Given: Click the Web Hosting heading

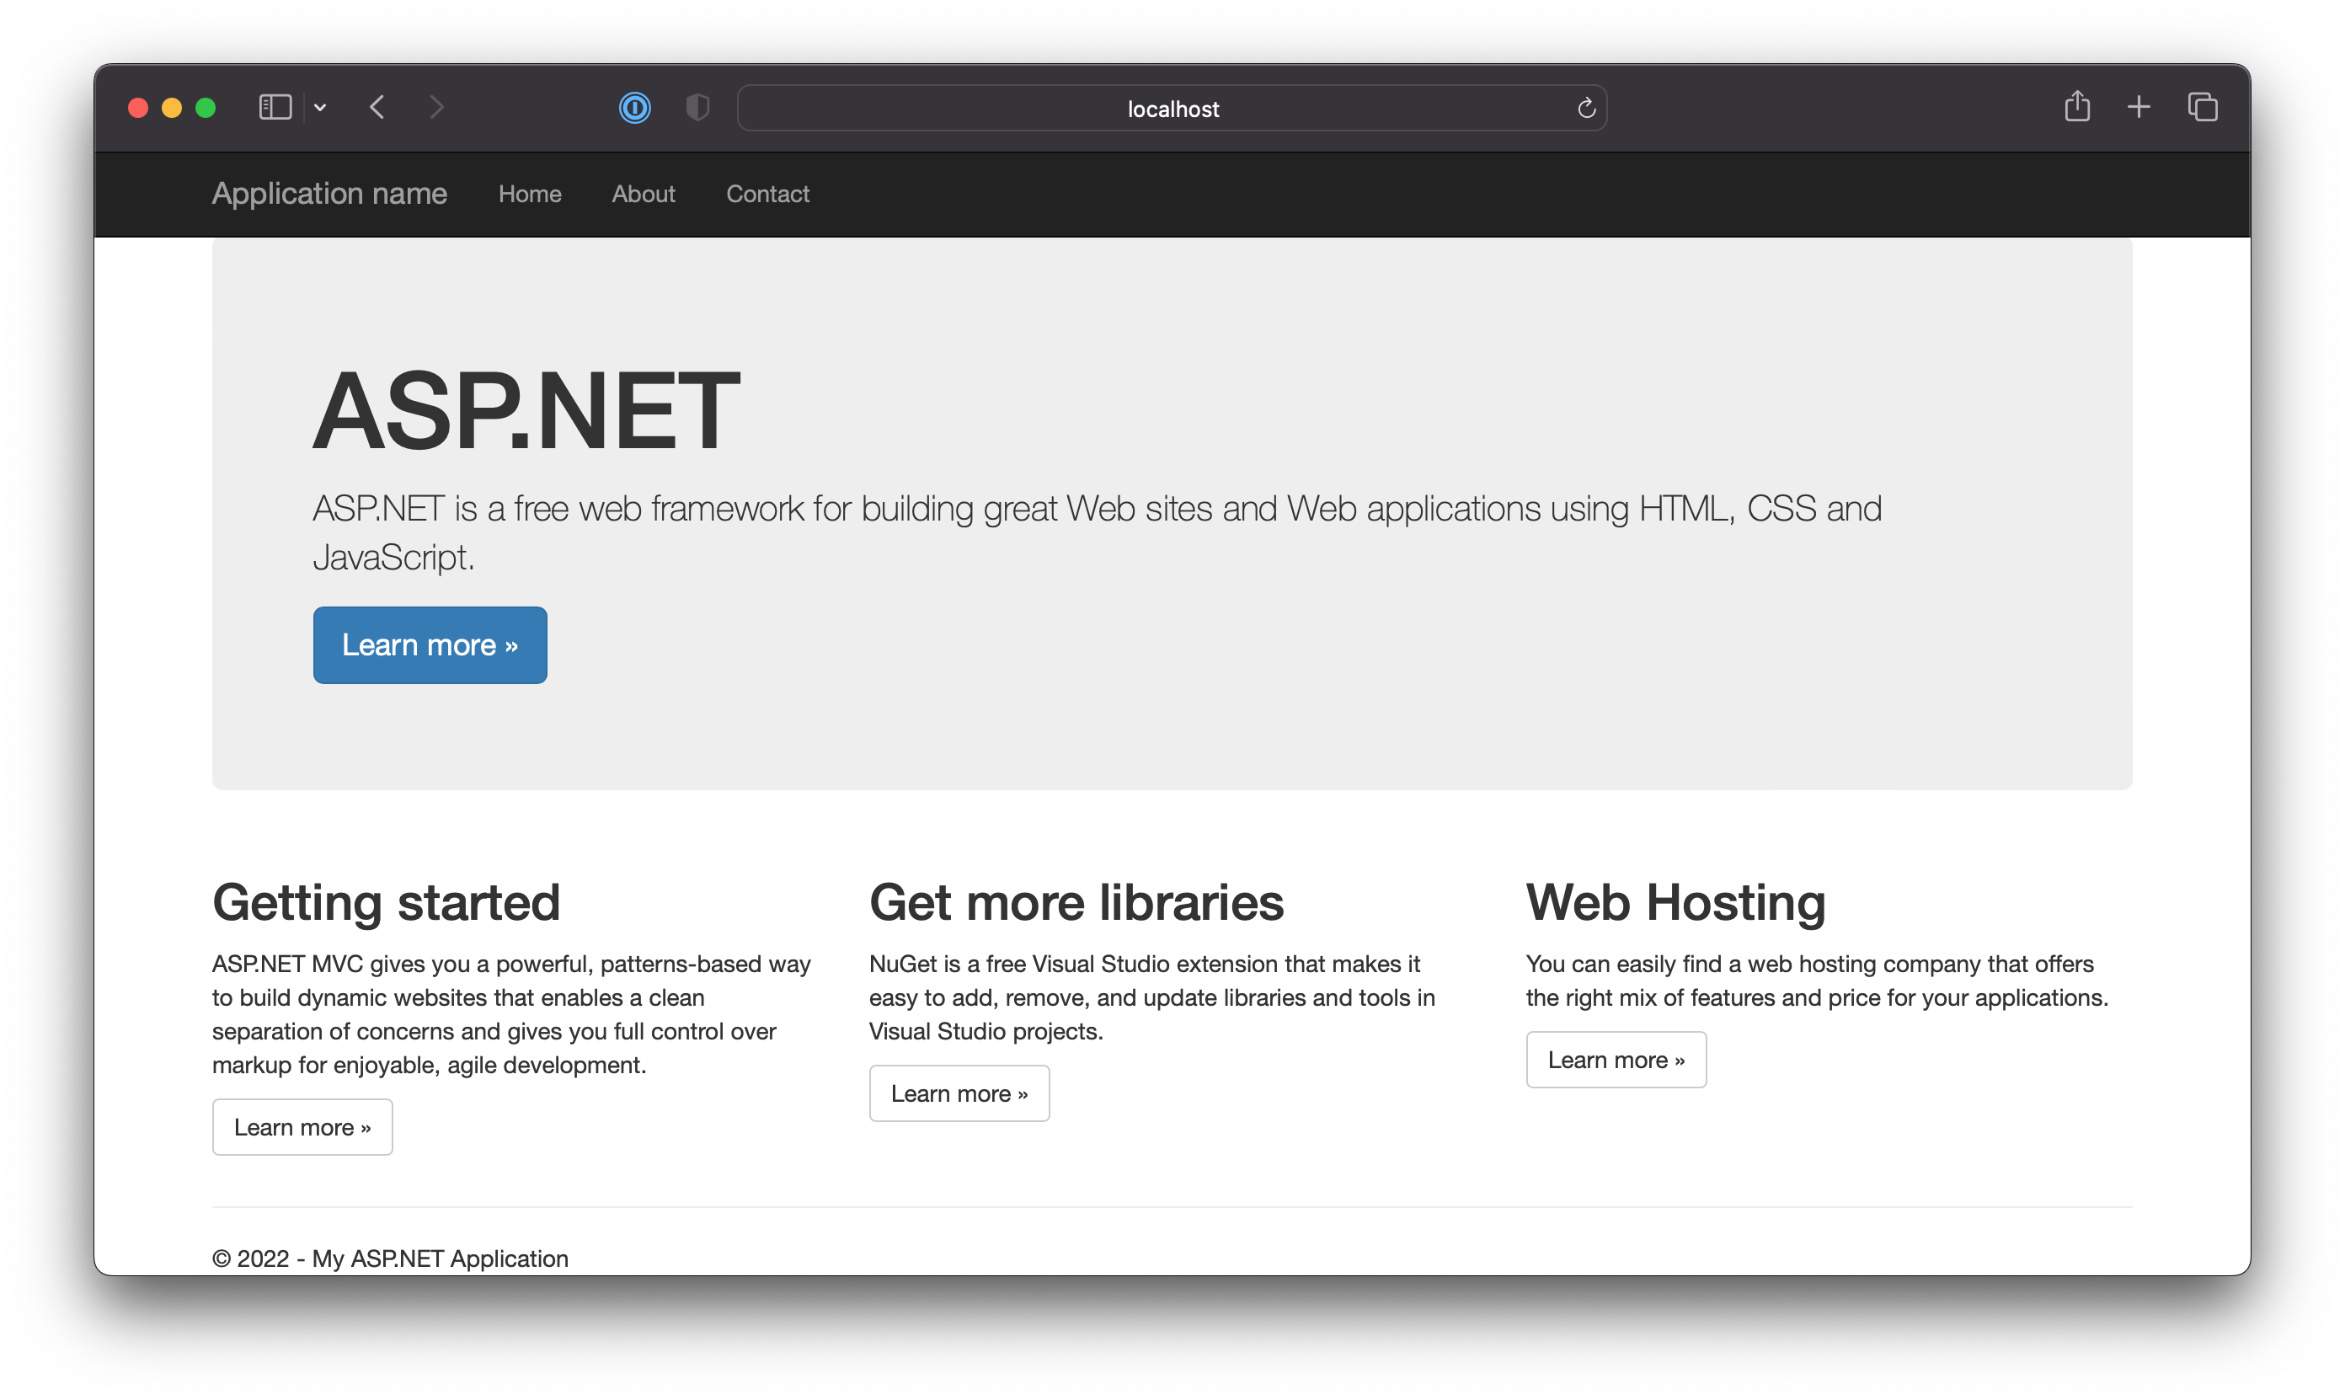Looking at the screenshot, I should click(1676, 903).
